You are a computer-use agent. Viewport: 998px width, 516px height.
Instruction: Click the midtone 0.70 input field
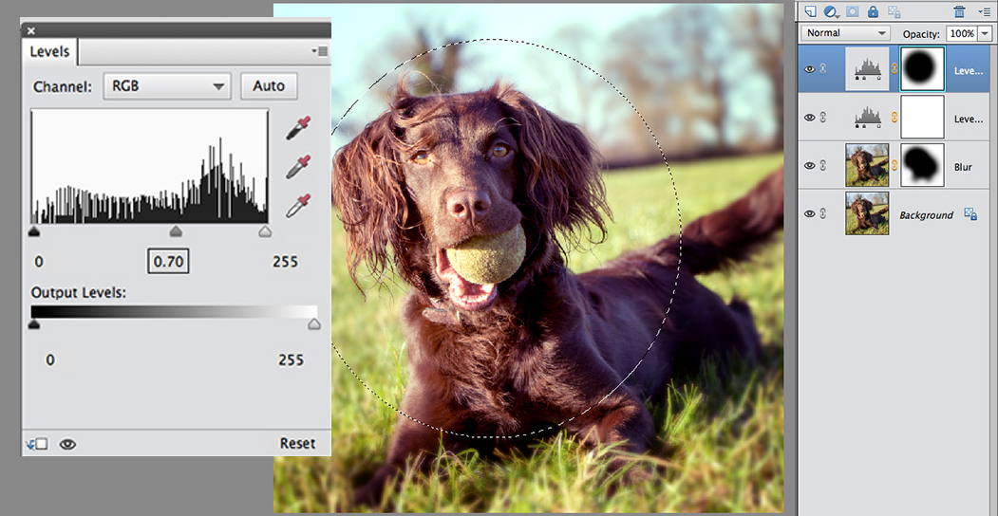168,261
